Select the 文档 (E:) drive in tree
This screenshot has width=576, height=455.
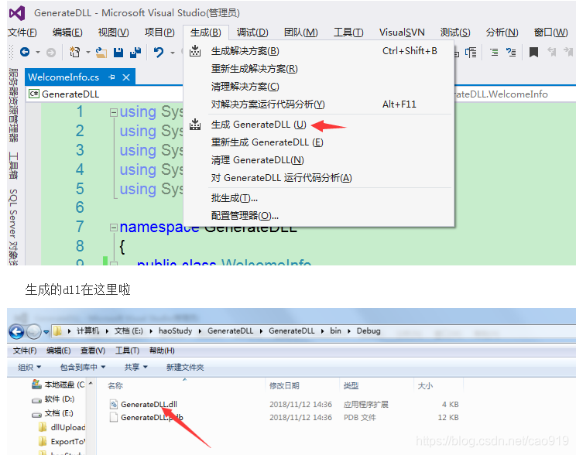(x=53, y=413)
